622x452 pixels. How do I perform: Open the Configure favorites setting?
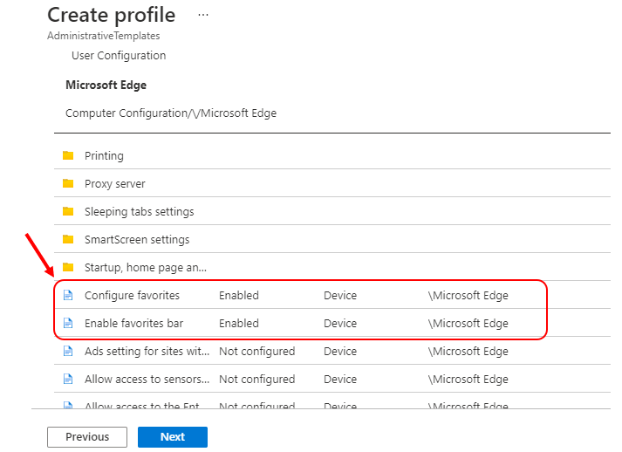click(x=132, y=296)
